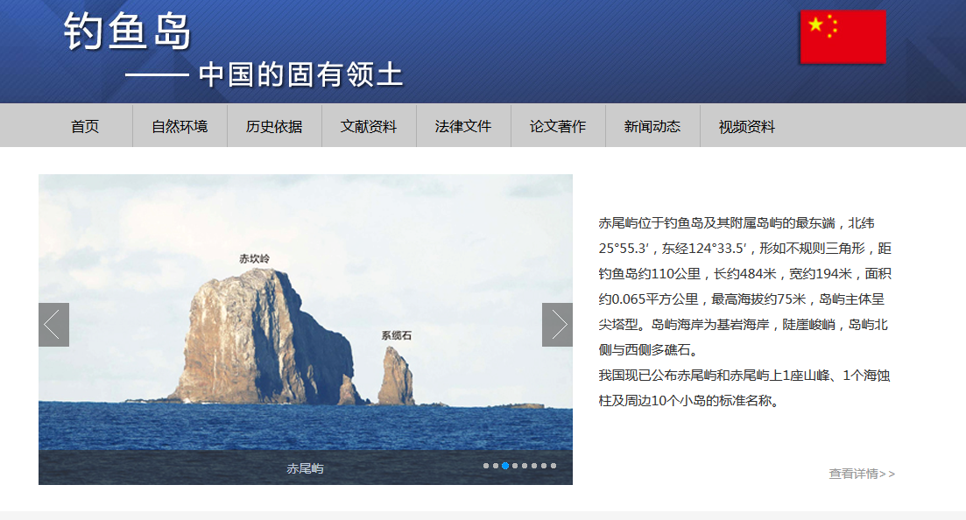Open the 视频资料 section
966x520 pixels.
click(x=747, y=126)
